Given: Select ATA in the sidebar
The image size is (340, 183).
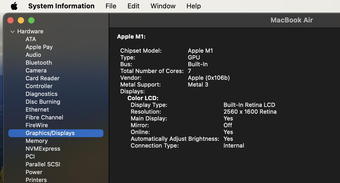Looking at the screenshot, I should [x=31, y=39].
